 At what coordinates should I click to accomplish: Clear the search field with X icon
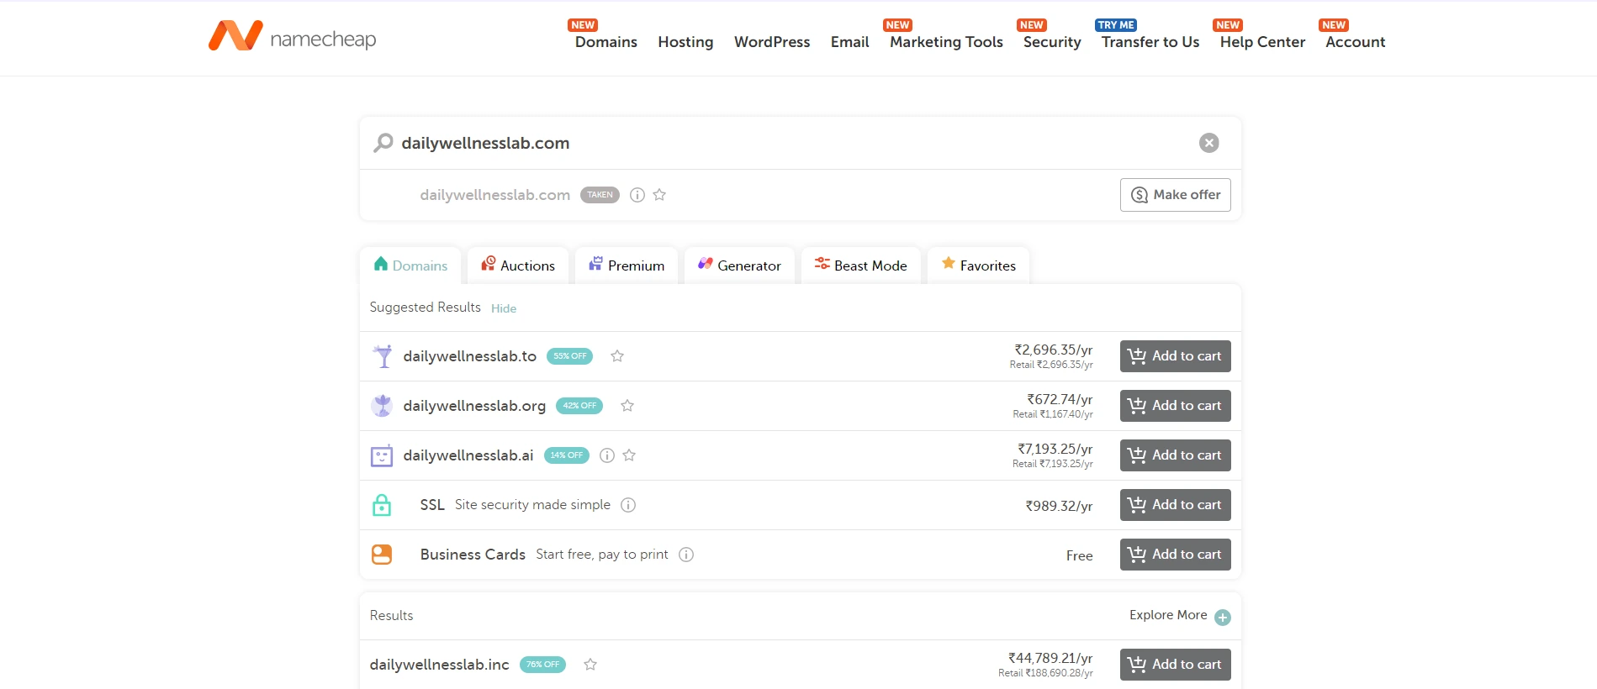[1208, 143]
